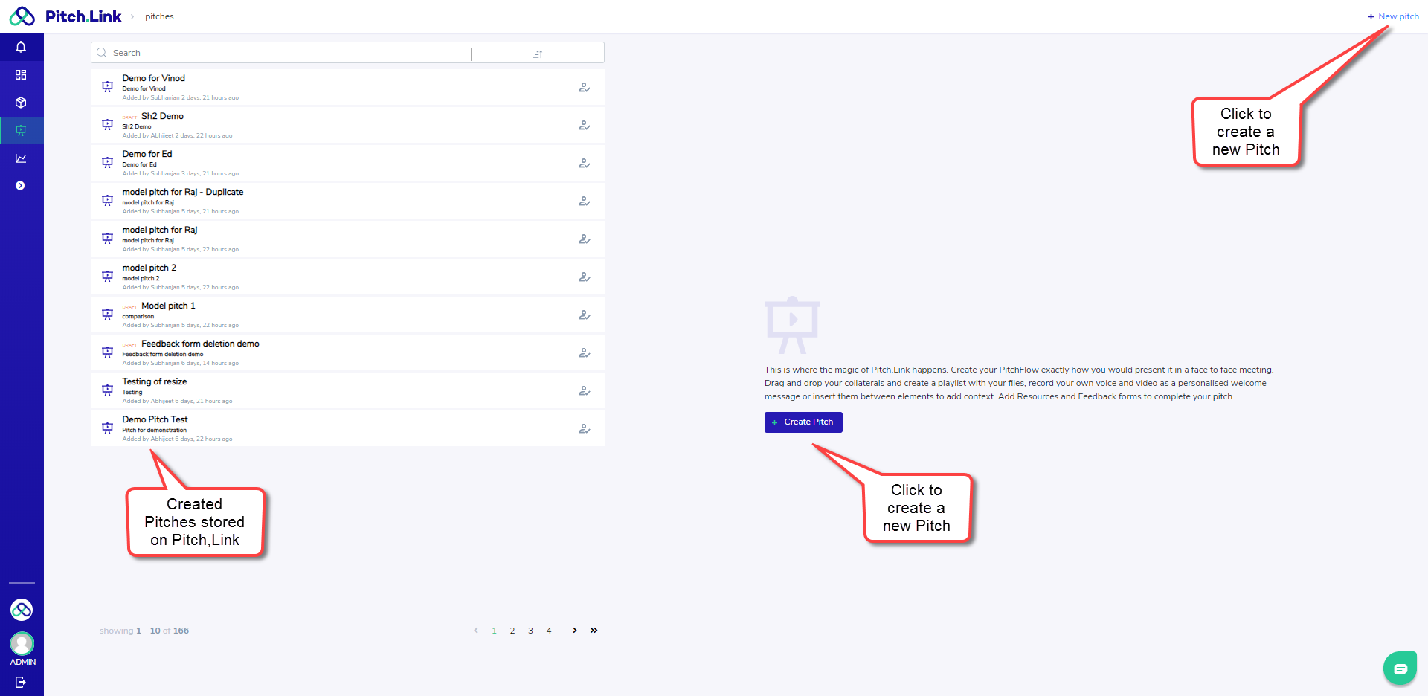The image size is (1428, 696).
Task: Open the notifications bell in sidebar
Action: [21, 47]
